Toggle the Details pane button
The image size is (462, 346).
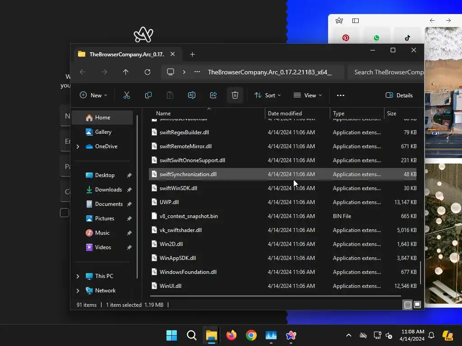click(399, 96)
